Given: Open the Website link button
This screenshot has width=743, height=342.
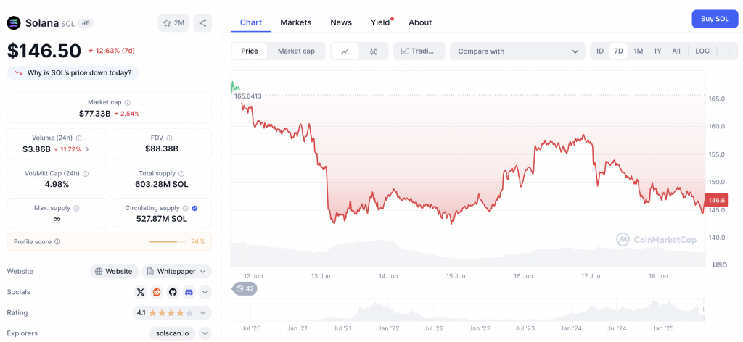Looking at the screenshot, I should point(114,272).
